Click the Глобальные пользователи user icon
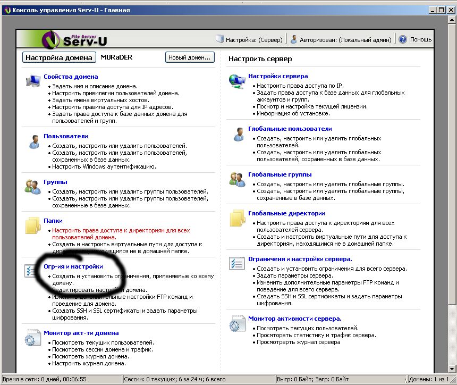The image size is (457, 385). click(237, 134)
